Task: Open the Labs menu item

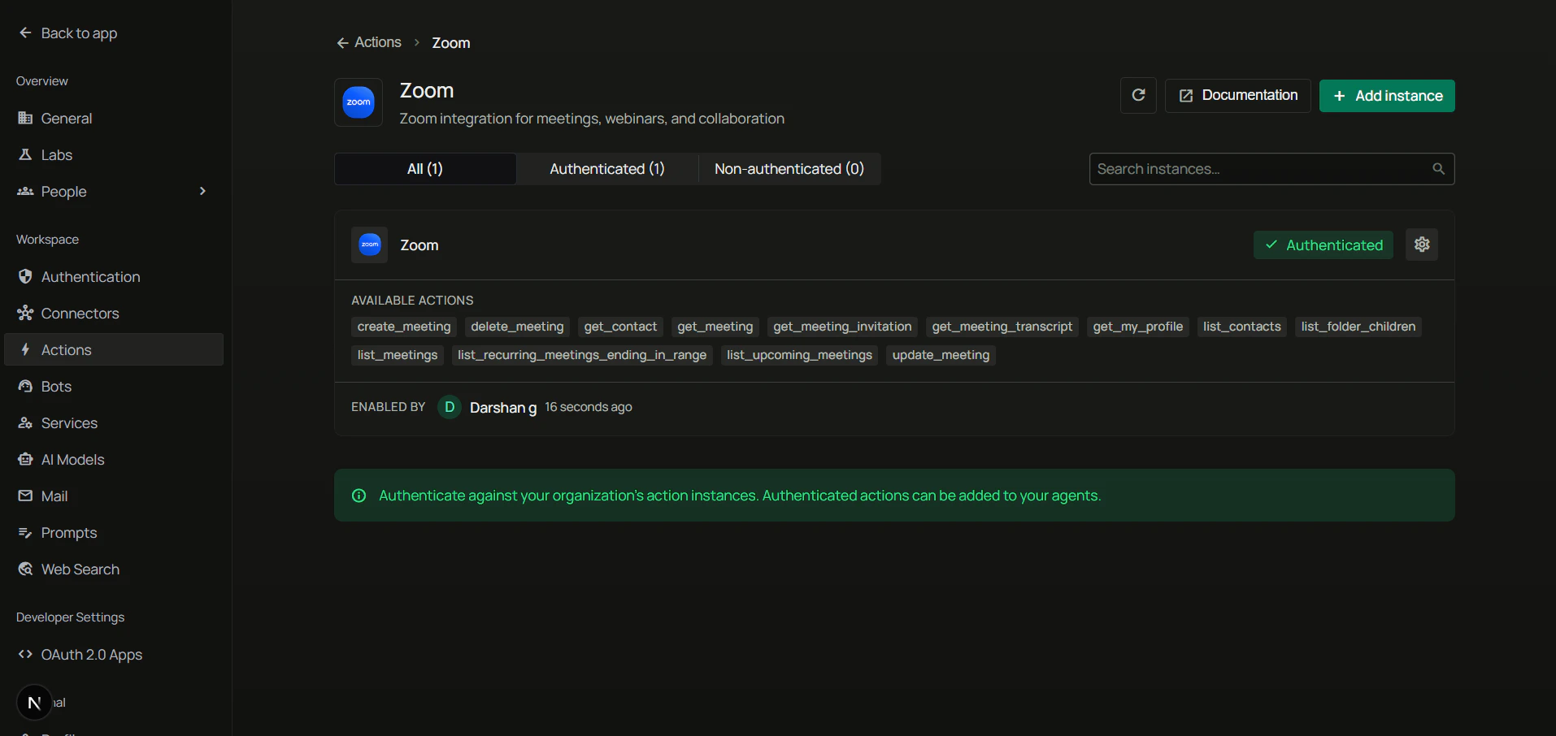Action: (x=114, y=154)
